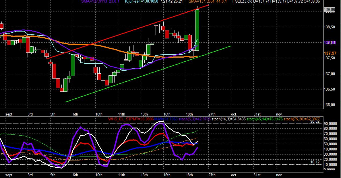Click the FGBLZ3.cfd OHLC header text

pos(276,1)
